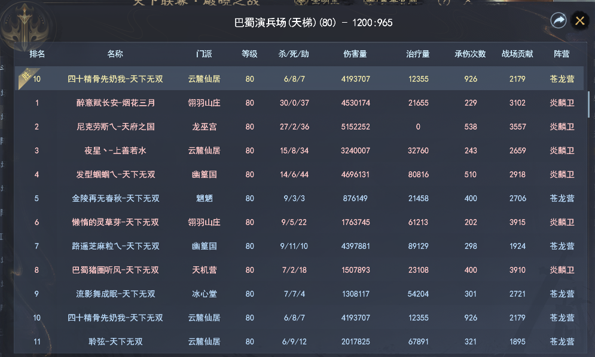Click healing value 21655
595x357 pixels.
[x=418, y=103]
